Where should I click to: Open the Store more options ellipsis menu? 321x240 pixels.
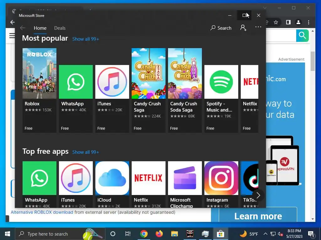258,27
